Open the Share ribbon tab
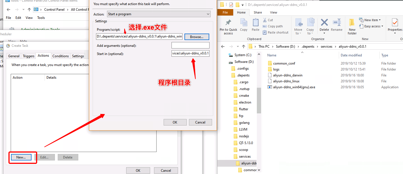This screenshot has width=403, height=174. tap(258, 12)
